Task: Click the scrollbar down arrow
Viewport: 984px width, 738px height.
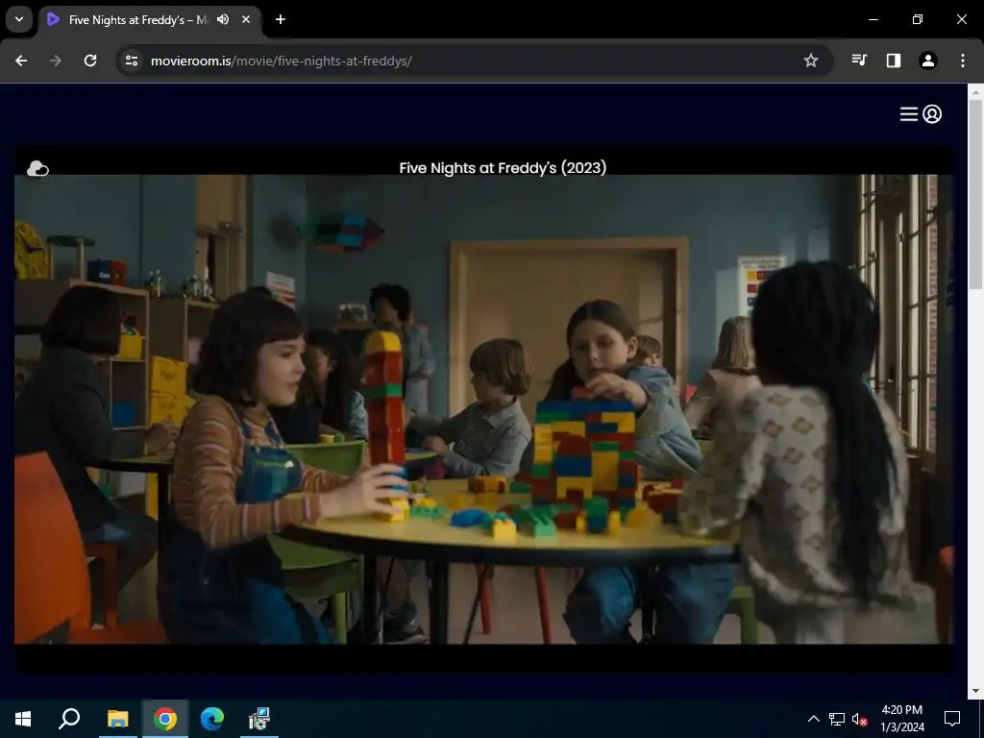Action: (975, 691)
